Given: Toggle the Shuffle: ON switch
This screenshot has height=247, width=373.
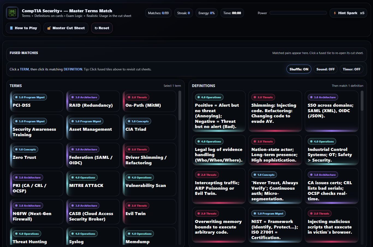Looking at the screenshot, I should (x=299, y=69).
